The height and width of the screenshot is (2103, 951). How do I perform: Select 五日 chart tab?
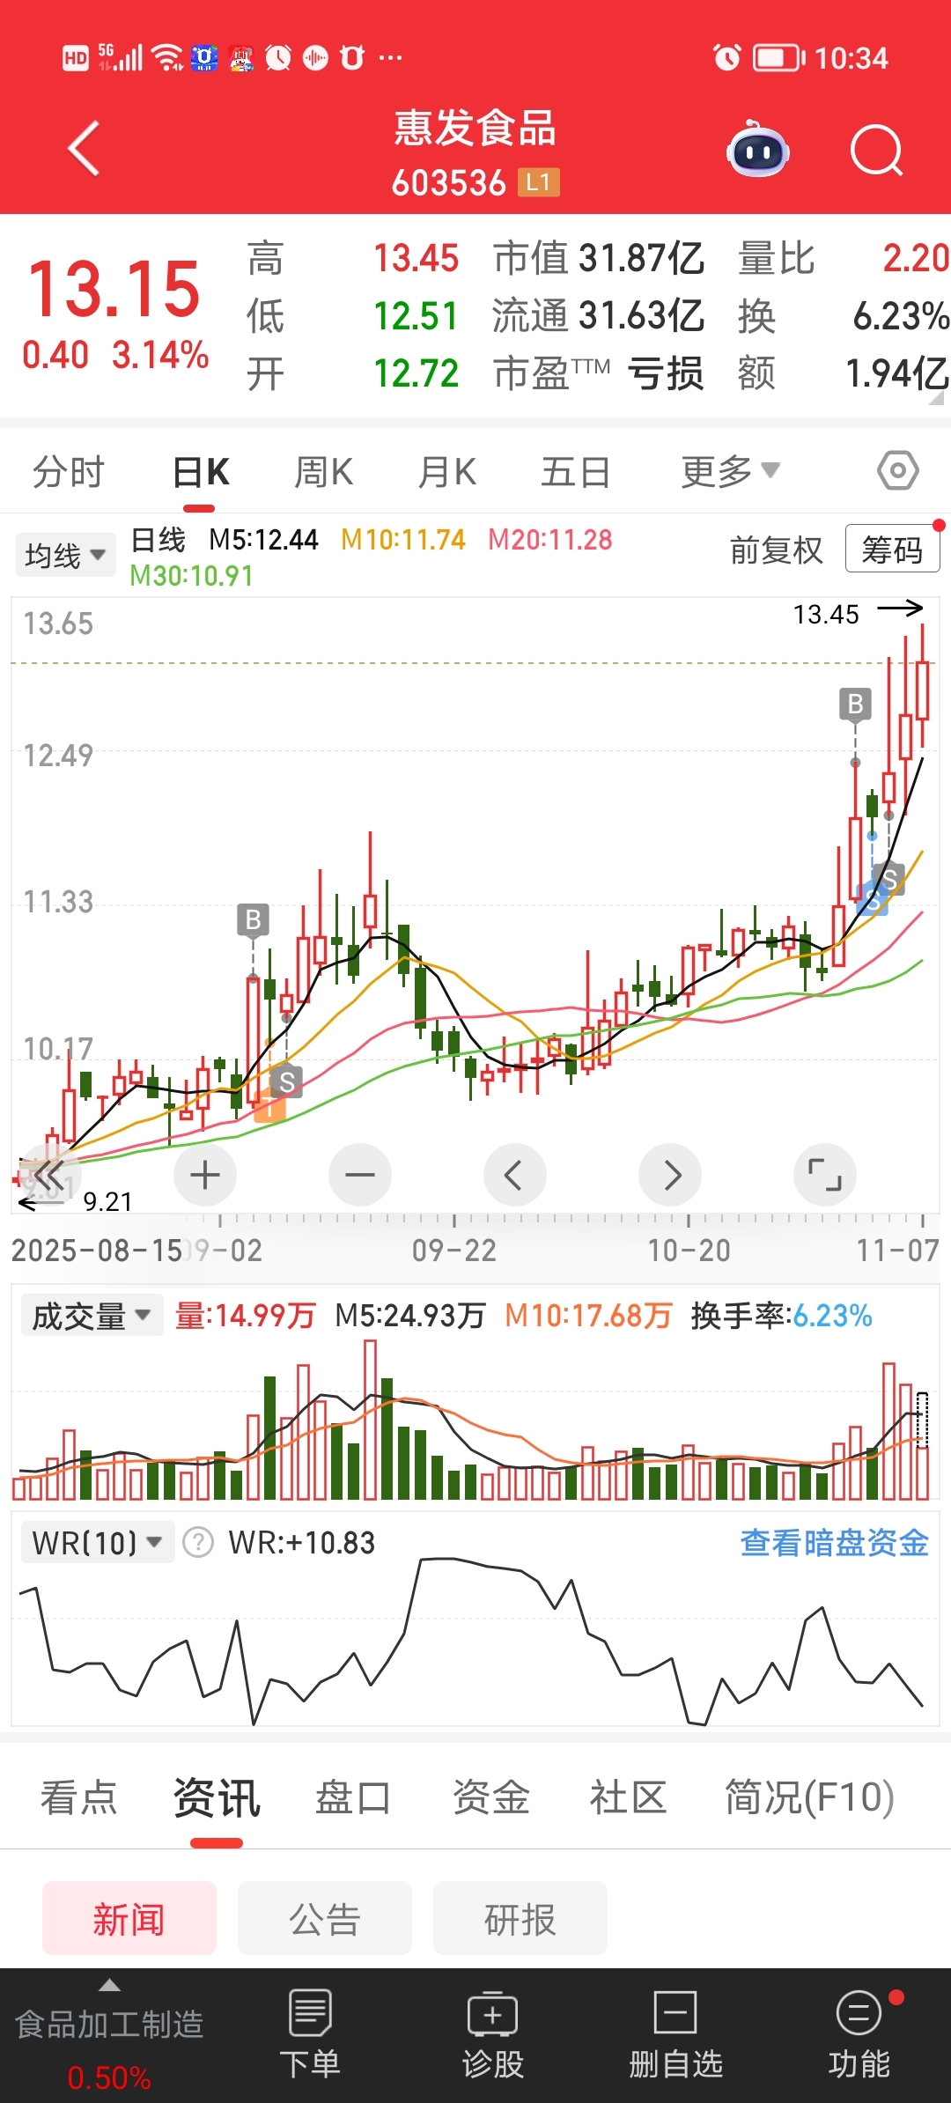click(x=575, y=472)
